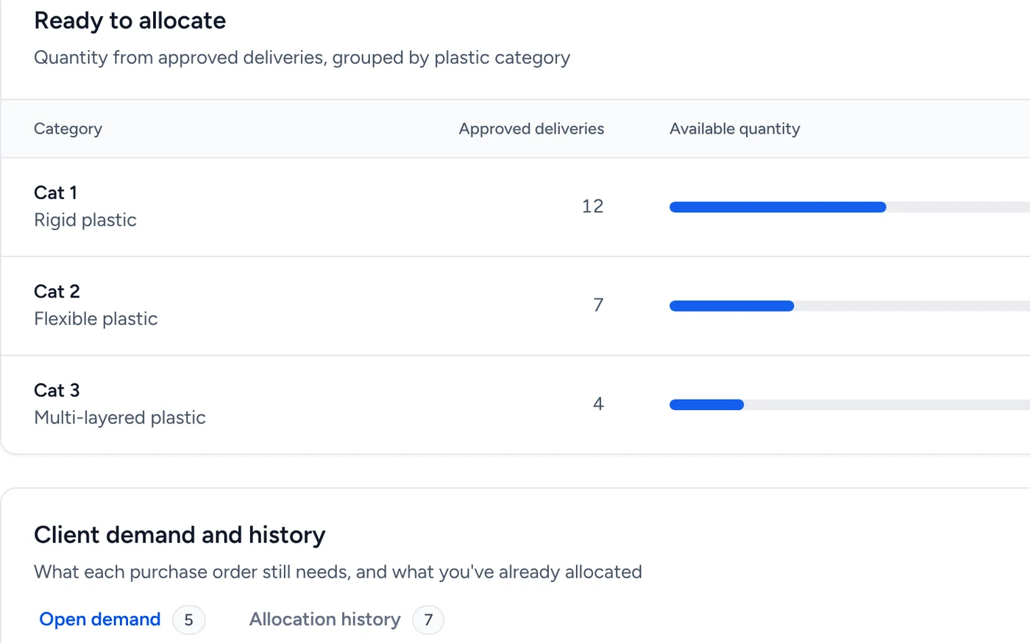The image size is (1030, 643).
Task: Click the approved deliveries value 12
Action: (x=592, y=206)
